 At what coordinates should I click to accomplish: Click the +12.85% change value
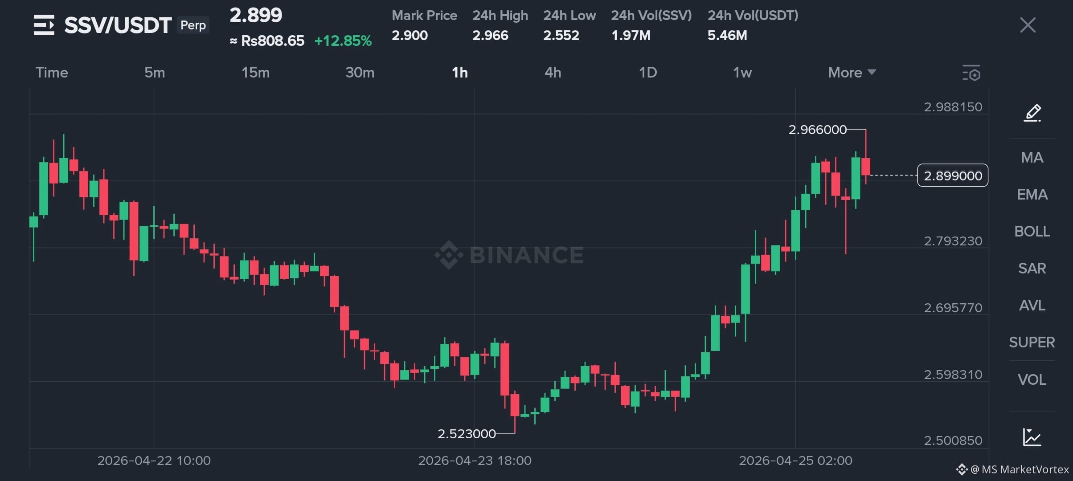coord(343,41)
